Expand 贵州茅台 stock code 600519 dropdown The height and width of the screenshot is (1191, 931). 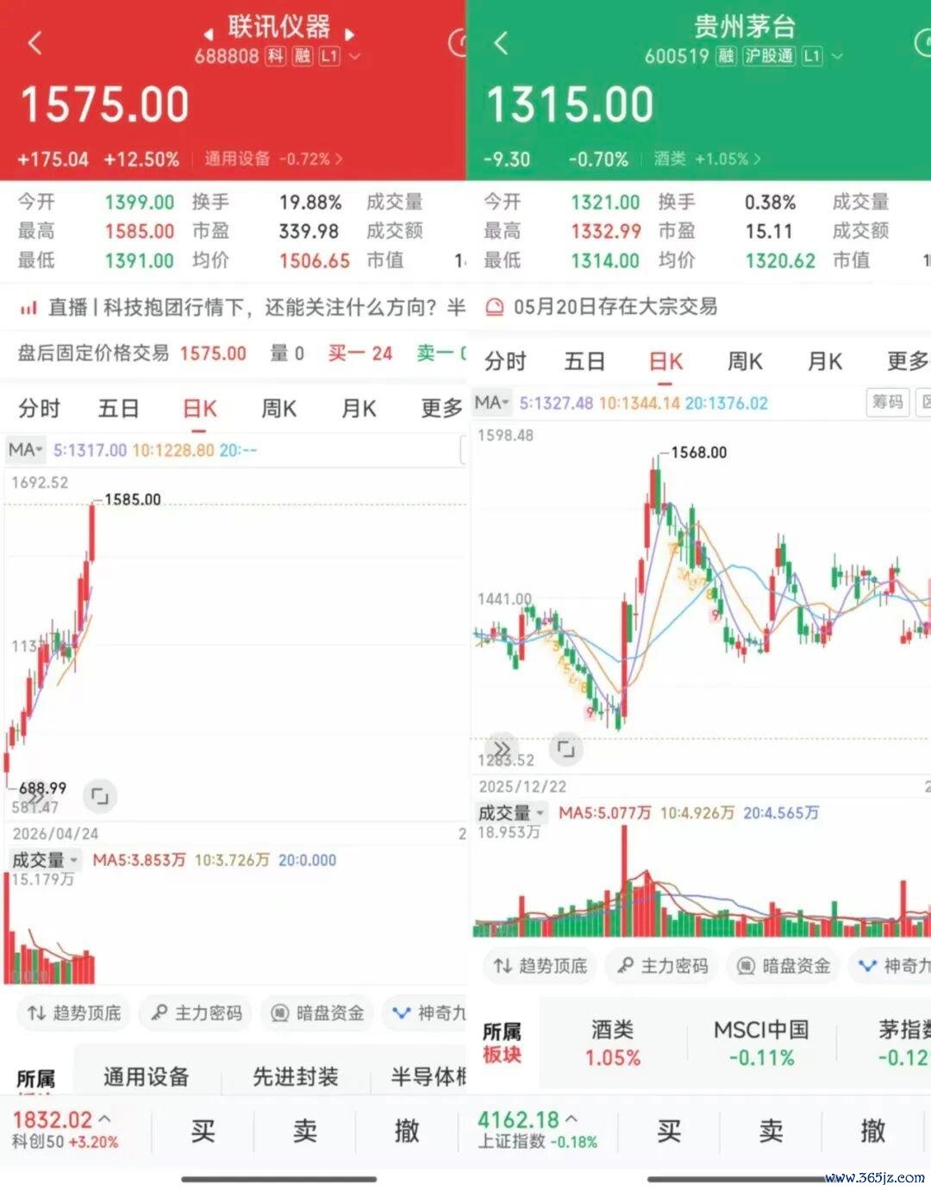tap(836, 57)
